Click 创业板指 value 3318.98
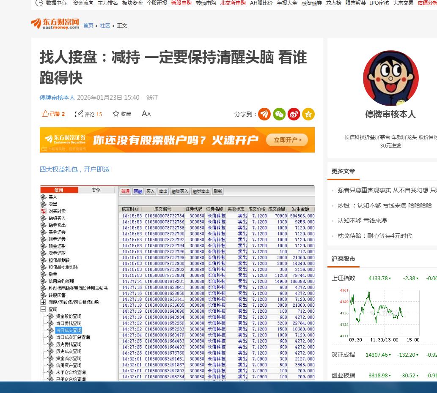The height and width of the screenshot is (393, 437). point(378,376)
